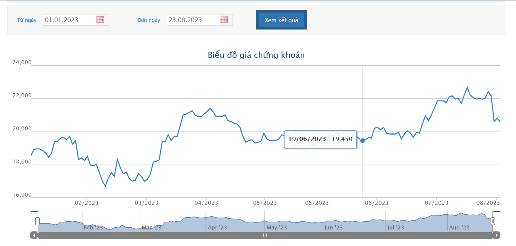
Task: Click the navigator scrollbar left arrow
Action: point(34,235)
